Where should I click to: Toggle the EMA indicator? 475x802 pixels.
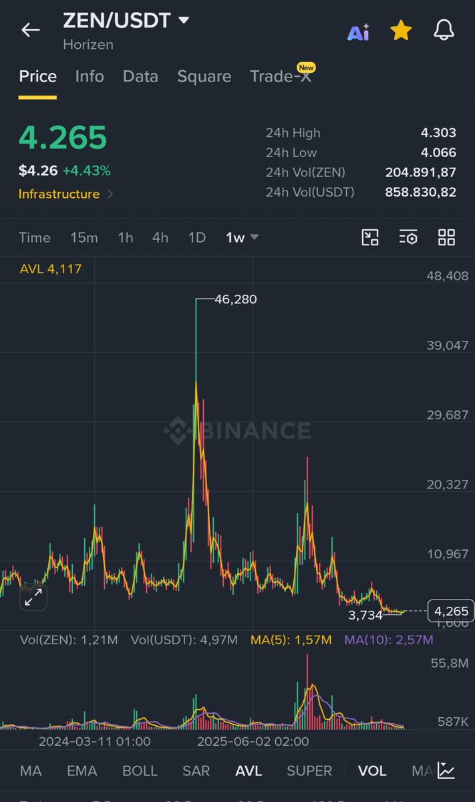[x=82, y=771]
